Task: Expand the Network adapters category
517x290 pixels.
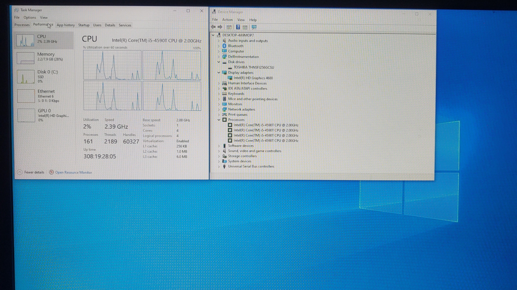Action: (219, 110)
